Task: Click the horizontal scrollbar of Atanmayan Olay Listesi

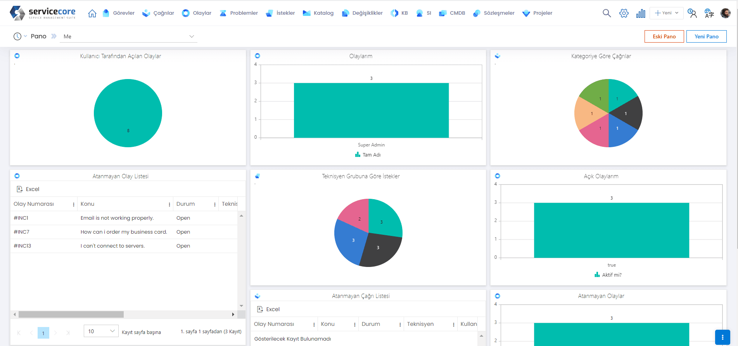Action: [71, 314]
